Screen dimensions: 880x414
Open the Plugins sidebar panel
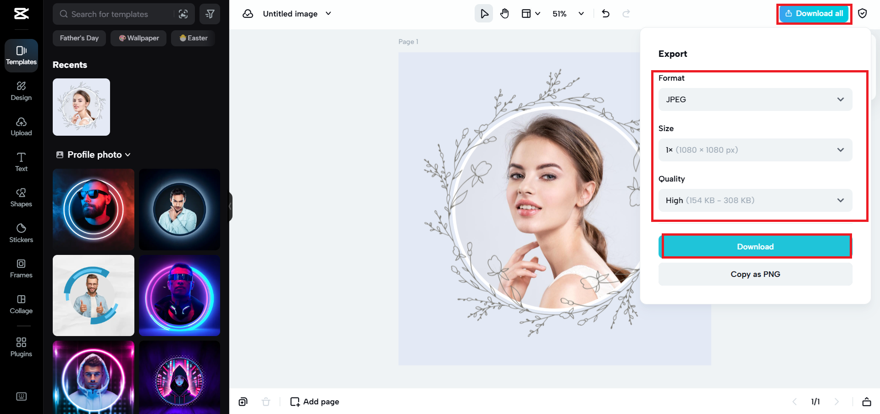coord(21,347)
